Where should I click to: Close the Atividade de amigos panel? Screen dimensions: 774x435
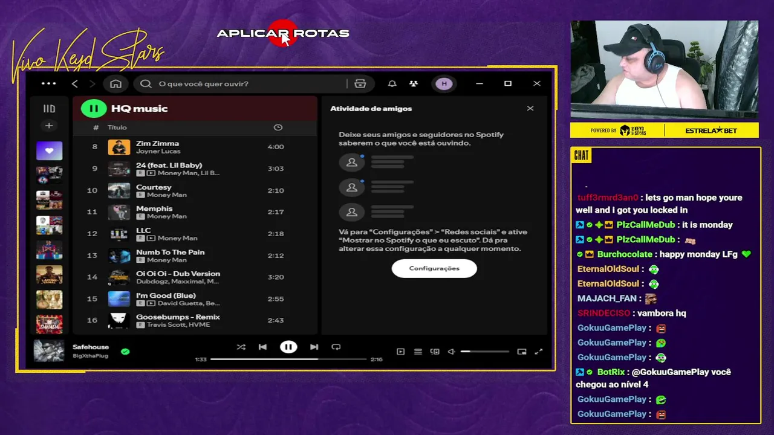(530, 109)
